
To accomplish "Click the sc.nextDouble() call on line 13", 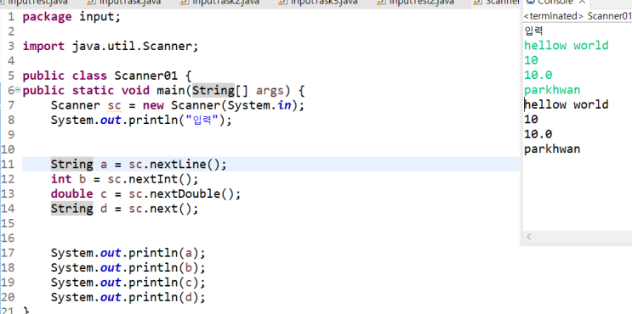I will [185, 193].
